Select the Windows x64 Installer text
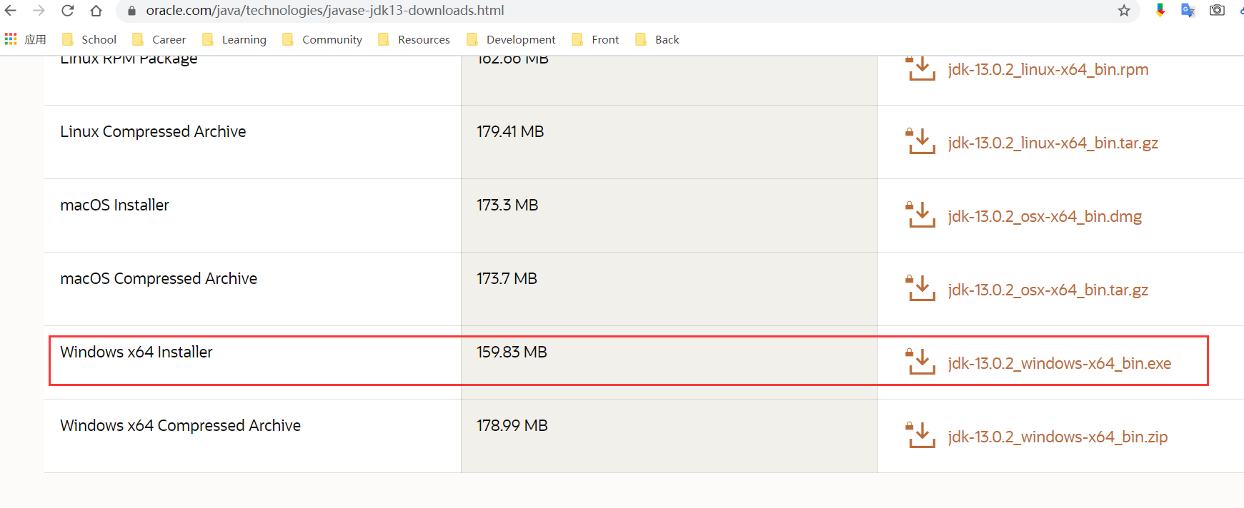This screenshot has height=508, width=1244. pos(136,352)
